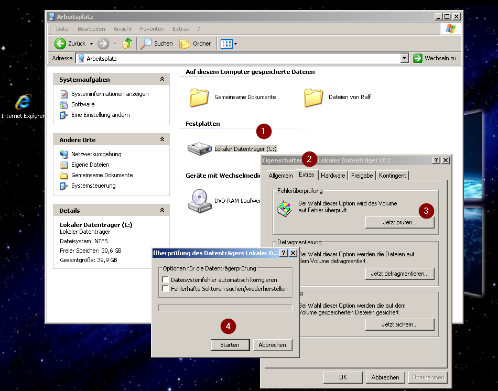Click Abbrechen in Eigenschaften dialog
Image resolution: width=498 pixels, height=391 pixels.
tap(385, 377)
